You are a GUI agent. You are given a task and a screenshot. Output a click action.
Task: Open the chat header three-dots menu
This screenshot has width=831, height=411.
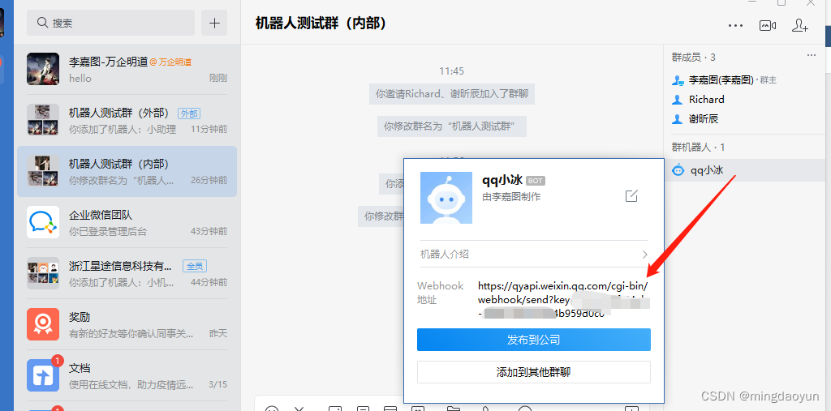735,25
